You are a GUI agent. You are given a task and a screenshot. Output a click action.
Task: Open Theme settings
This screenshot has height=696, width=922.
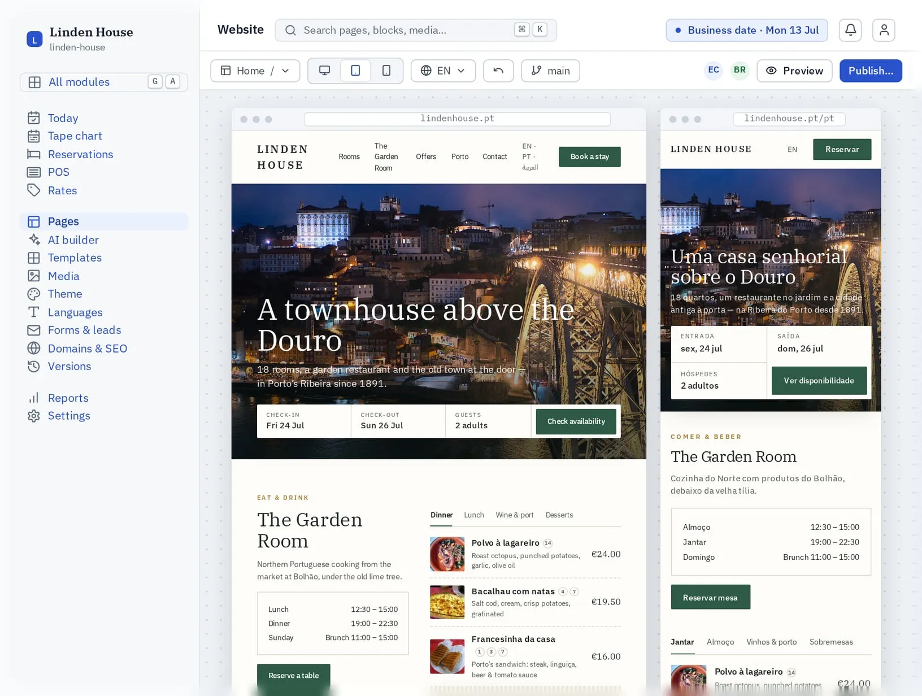[104, 294]
